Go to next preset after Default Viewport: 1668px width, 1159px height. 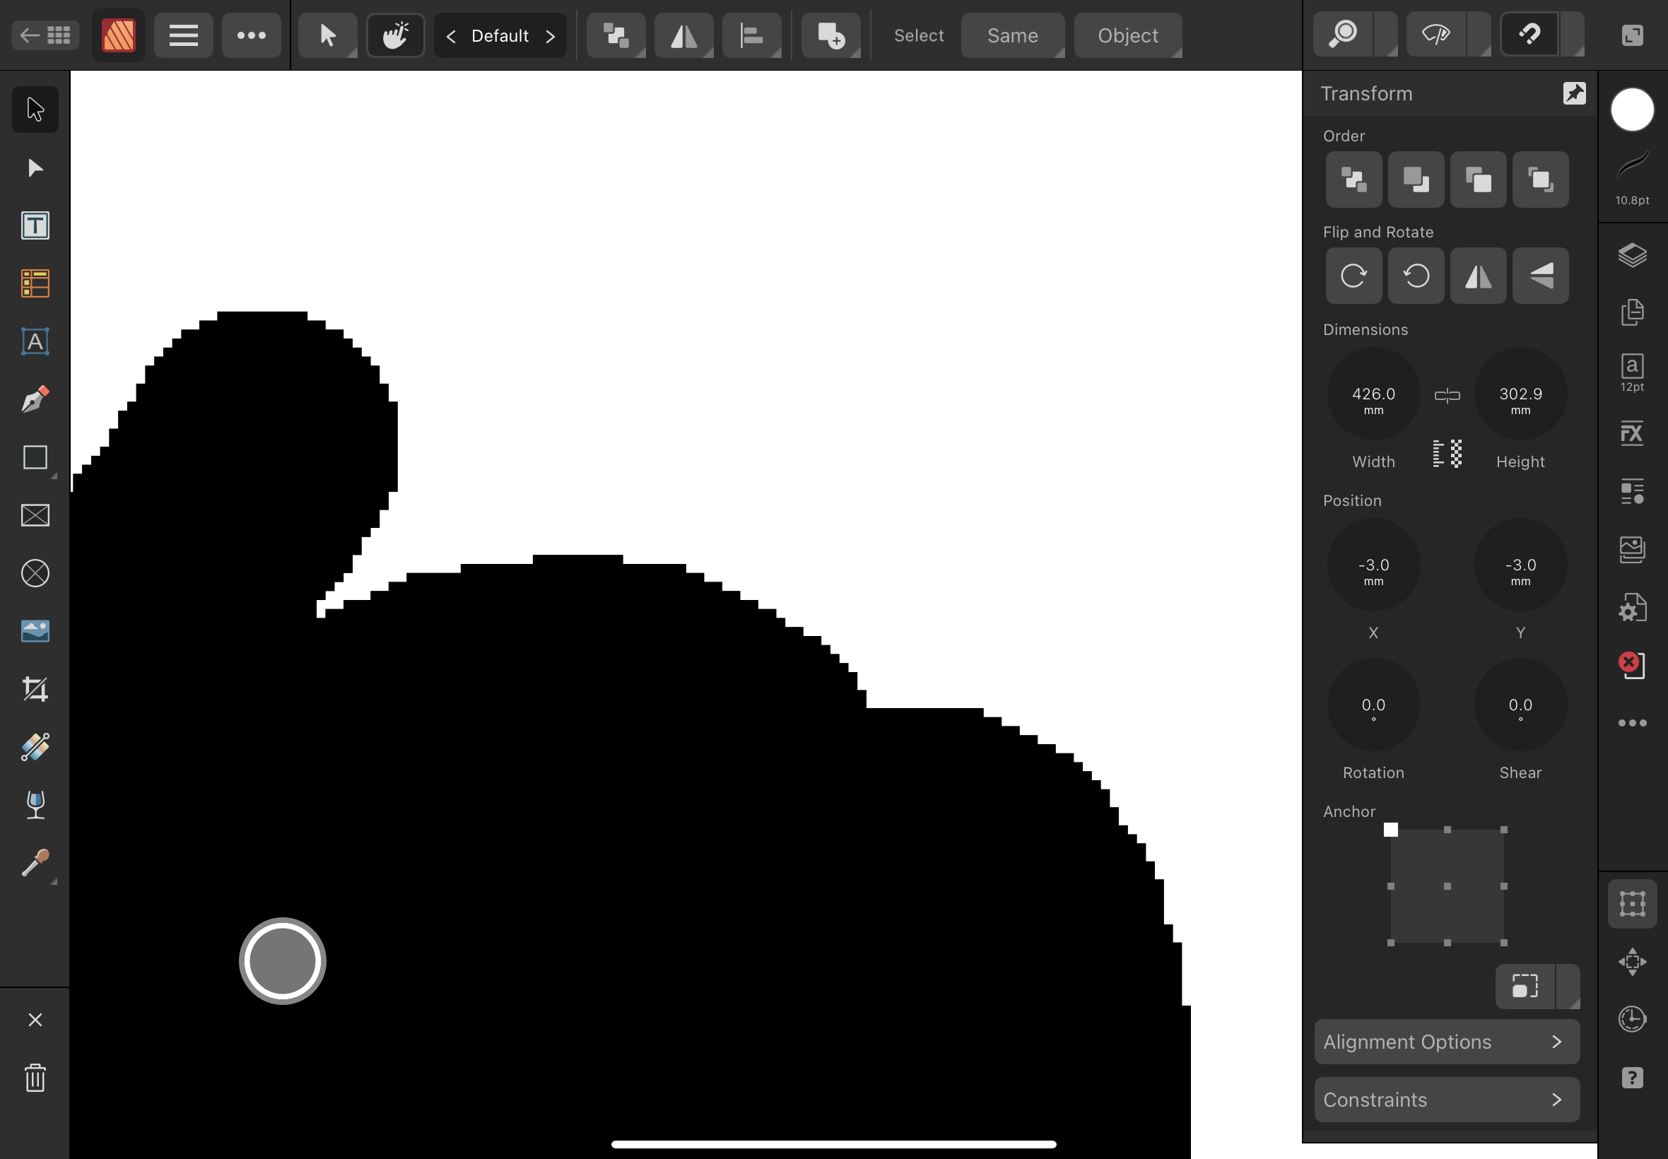pos(551,35)
